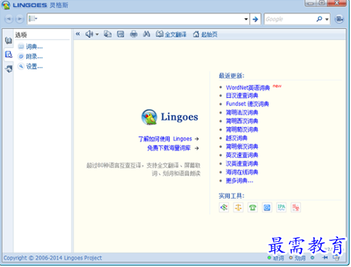Open the blue clock time zone tool icon
This screenshot has height=267, width=351.
point(266,207)
